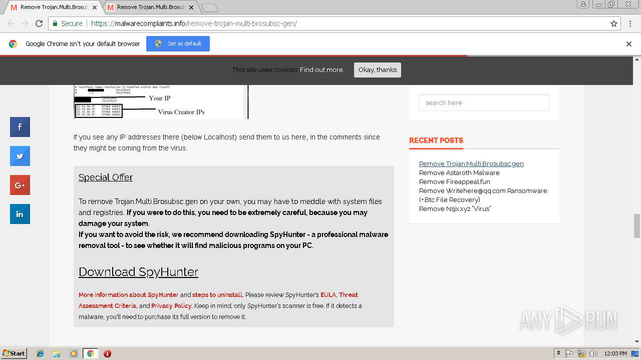Image resolution: width=641 pixels, height=360 pixels.
Task: Click the address bar URL
Action: (x=194, y=23)
